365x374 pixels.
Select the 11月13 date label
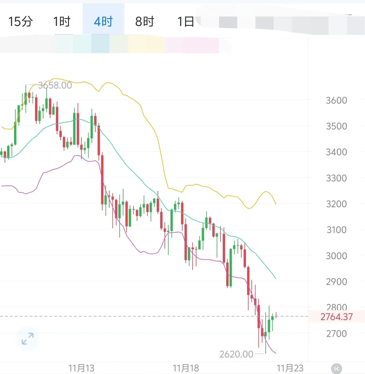coord(81,368)
